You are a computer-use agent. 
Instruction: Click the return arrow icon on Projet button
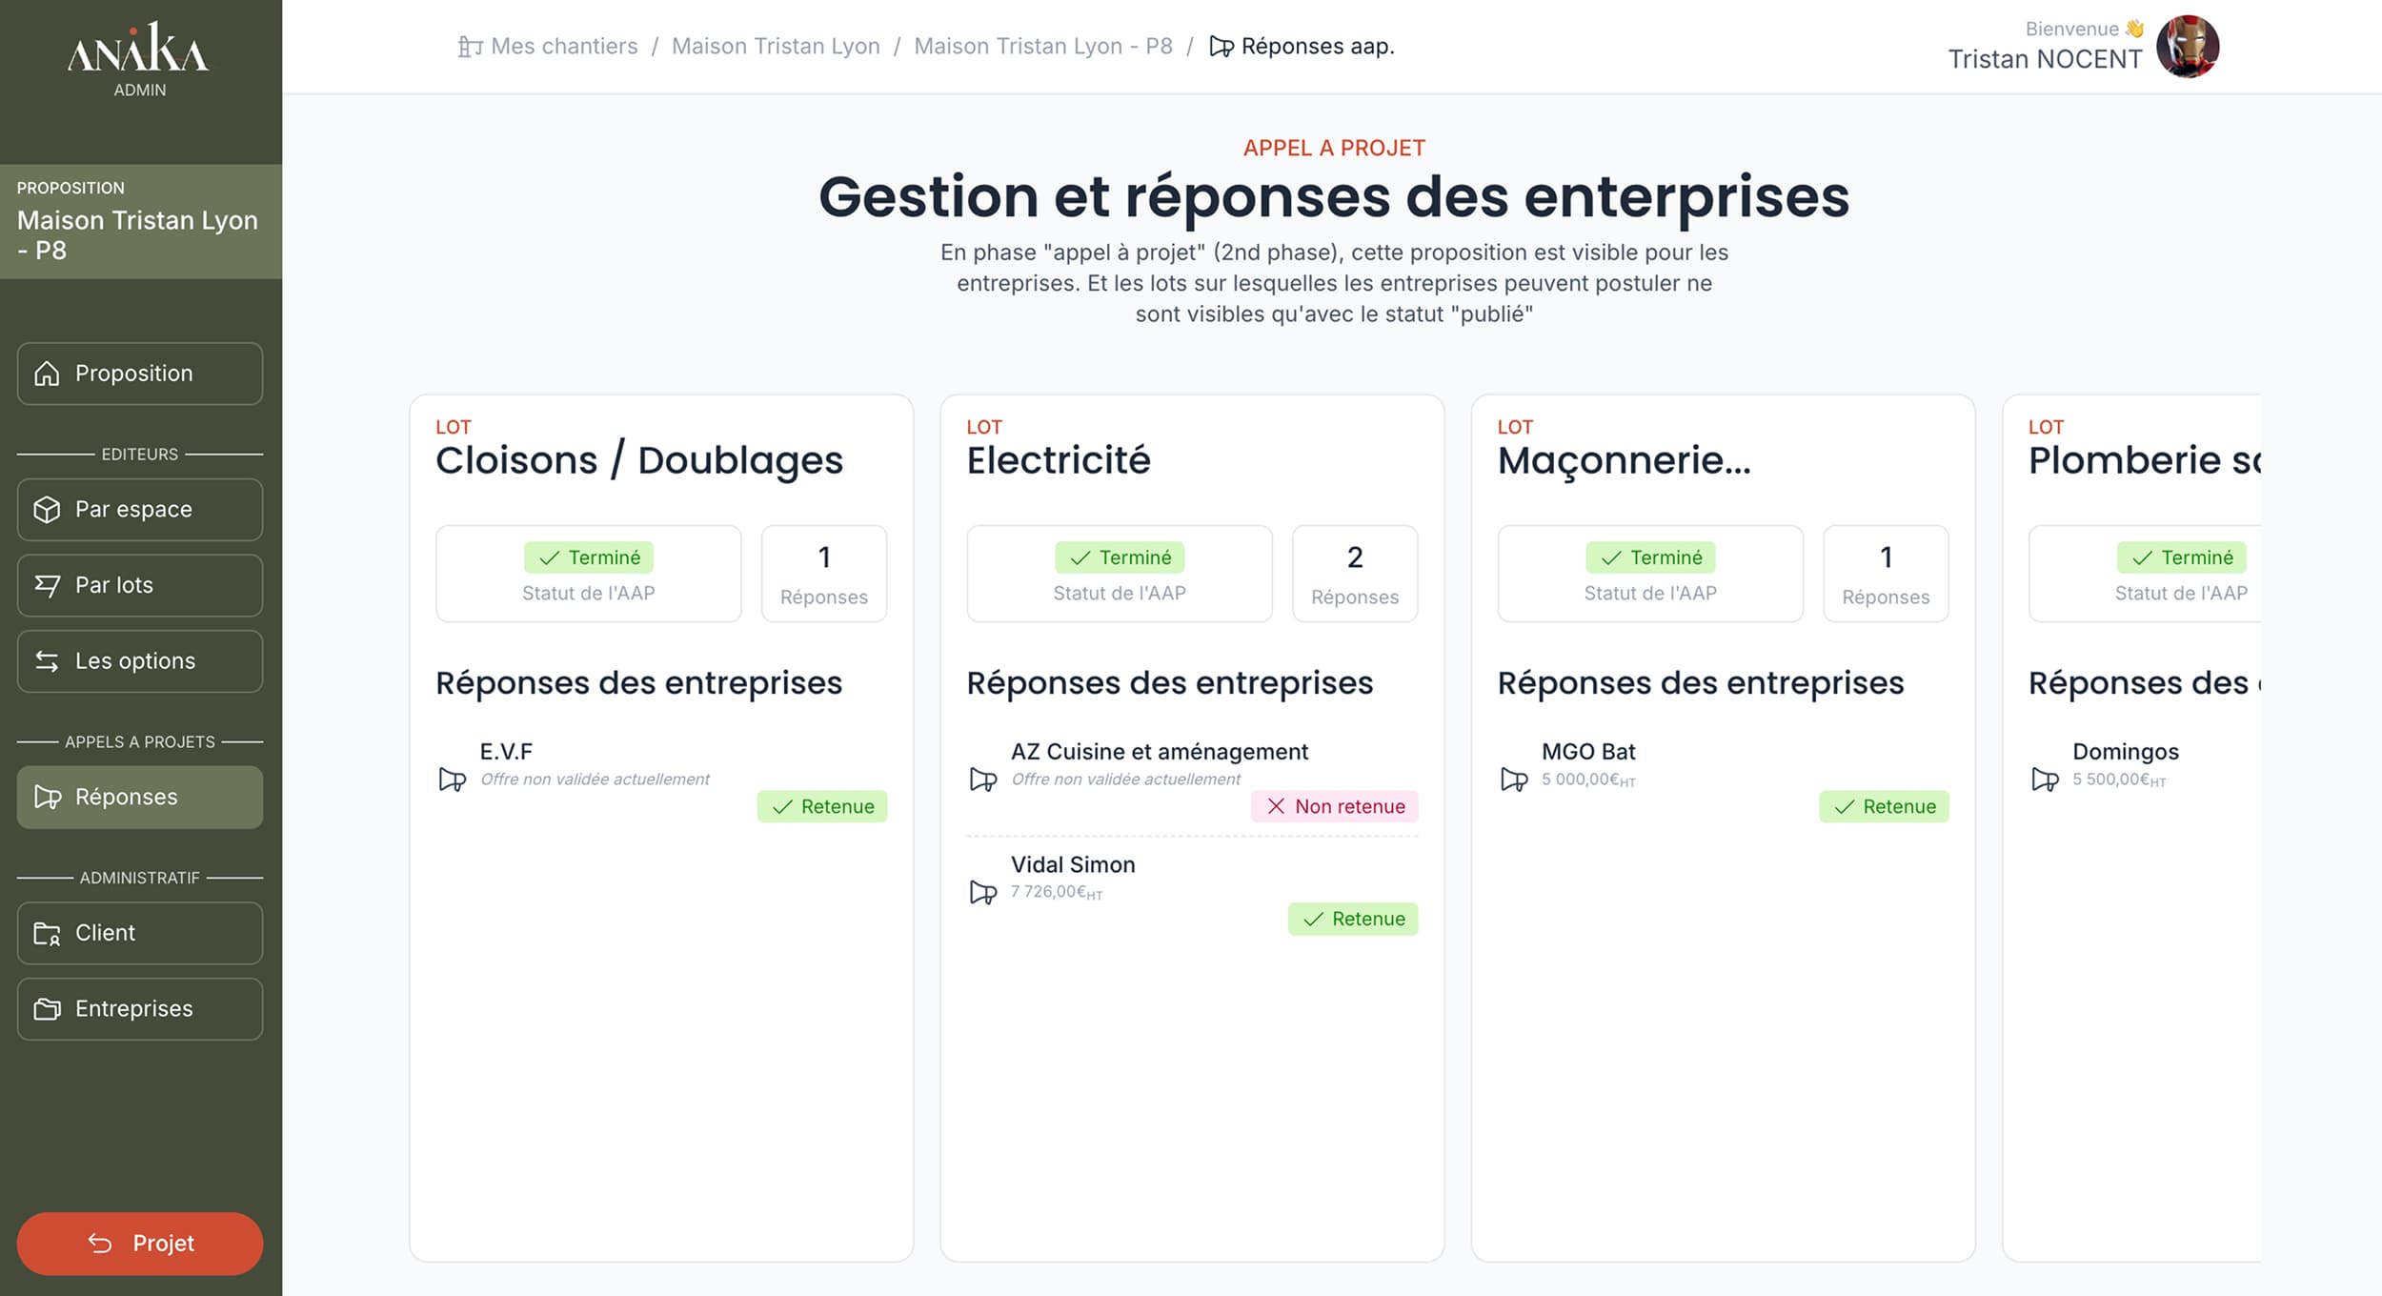[100, 1243]
